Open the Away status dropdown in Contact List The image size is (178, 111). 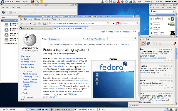pos(174,11)
